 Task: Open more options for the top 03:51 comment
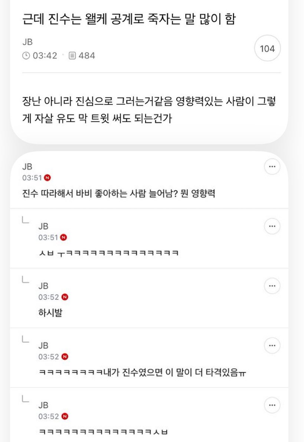click(x=272, y=167)
